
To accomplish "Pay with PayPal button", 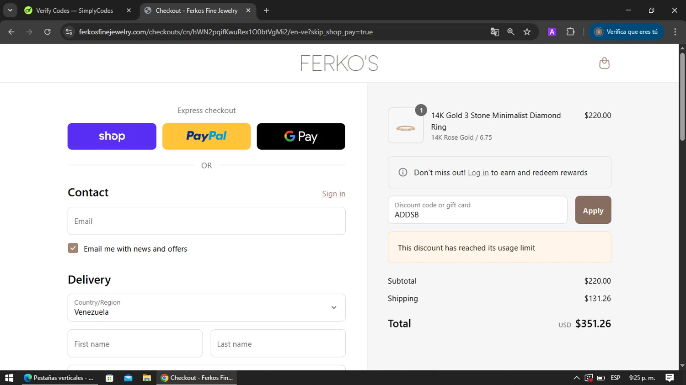I will click(207, 136).
